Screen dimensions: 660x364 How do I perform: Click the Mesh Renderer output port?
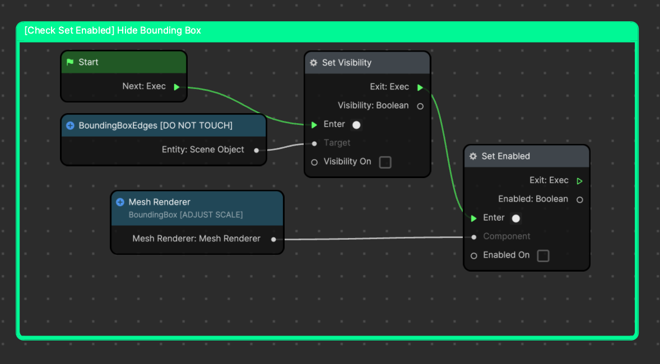click(273, 239)
